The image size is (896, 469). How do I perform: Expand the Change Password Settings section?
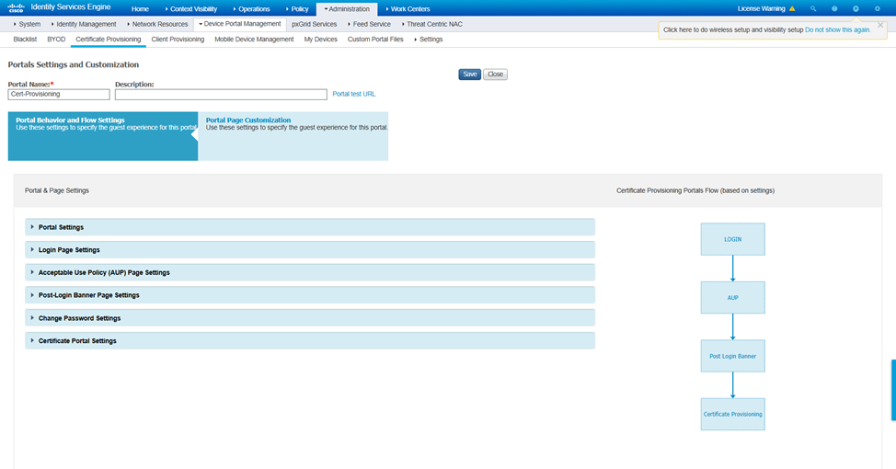pos(310,318)
